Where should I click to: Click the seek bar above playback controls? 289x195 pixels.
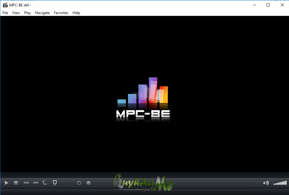pyautogui.click(x=144, y=175)
